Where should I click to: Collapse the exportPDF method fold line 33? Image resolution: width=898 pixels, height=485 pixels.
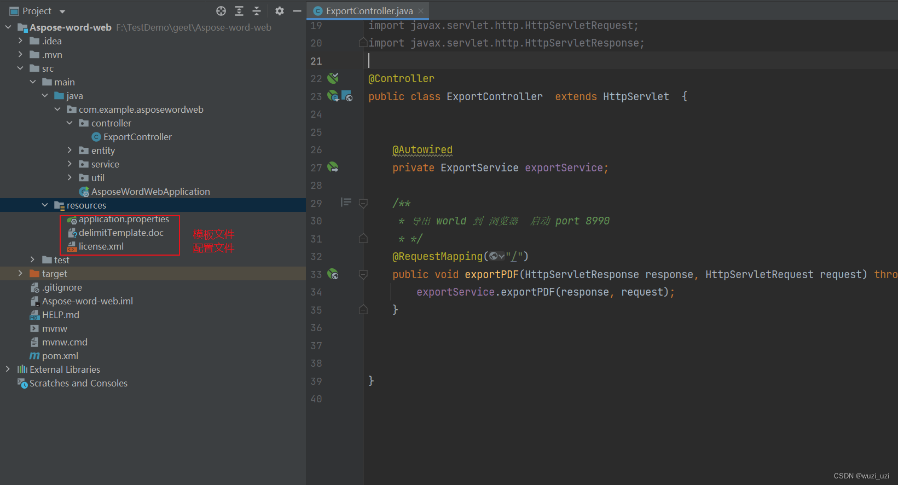(363, 274)
